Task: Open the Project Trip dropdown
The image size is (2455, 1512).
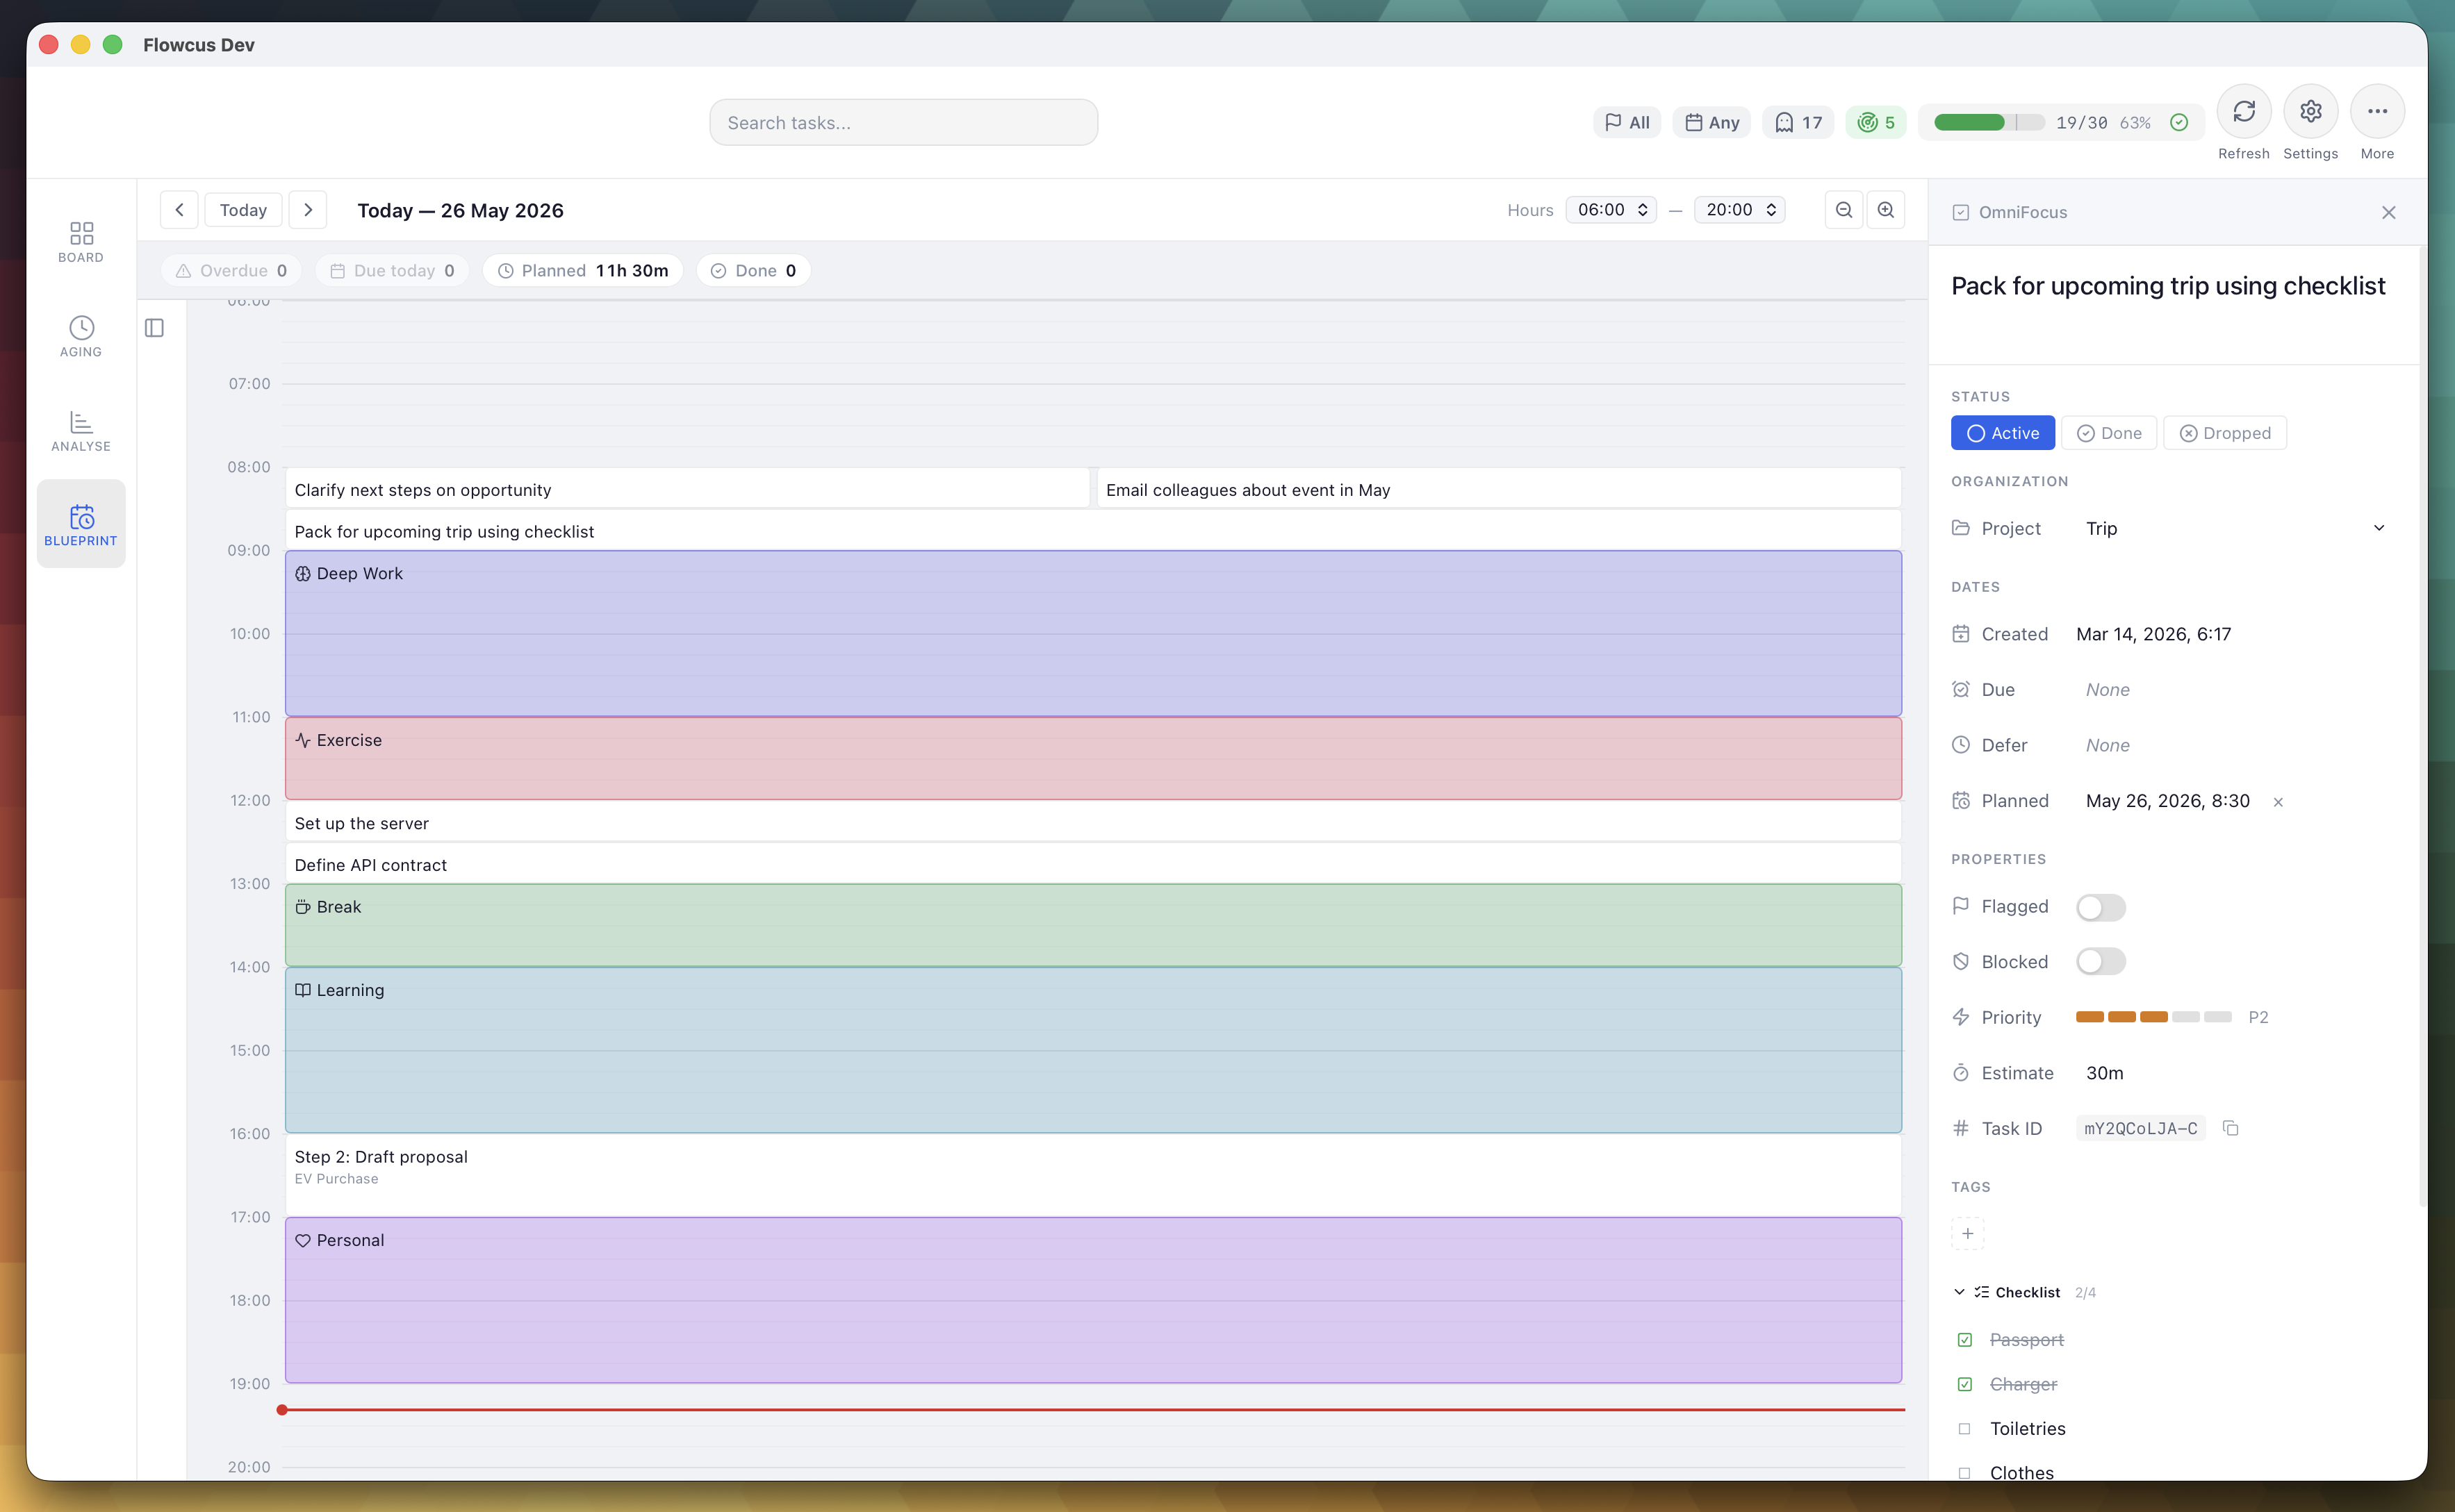Action: click(2235, 528)
